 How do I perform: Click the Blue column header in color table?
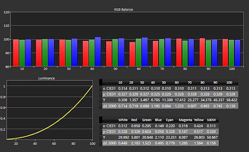pos(159,120)
